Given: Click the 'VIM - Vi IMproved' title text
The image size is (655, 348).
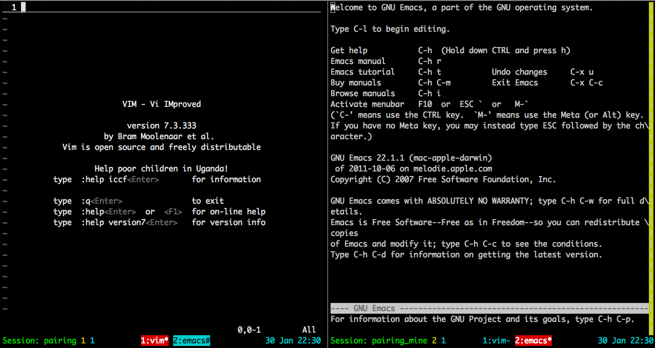Looking at the screenshot, I should pyautogui.click(x=161, y=104).
